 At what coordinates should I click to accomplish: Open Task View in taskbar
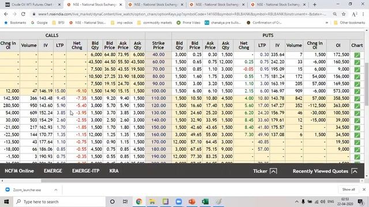pos(126,202)
